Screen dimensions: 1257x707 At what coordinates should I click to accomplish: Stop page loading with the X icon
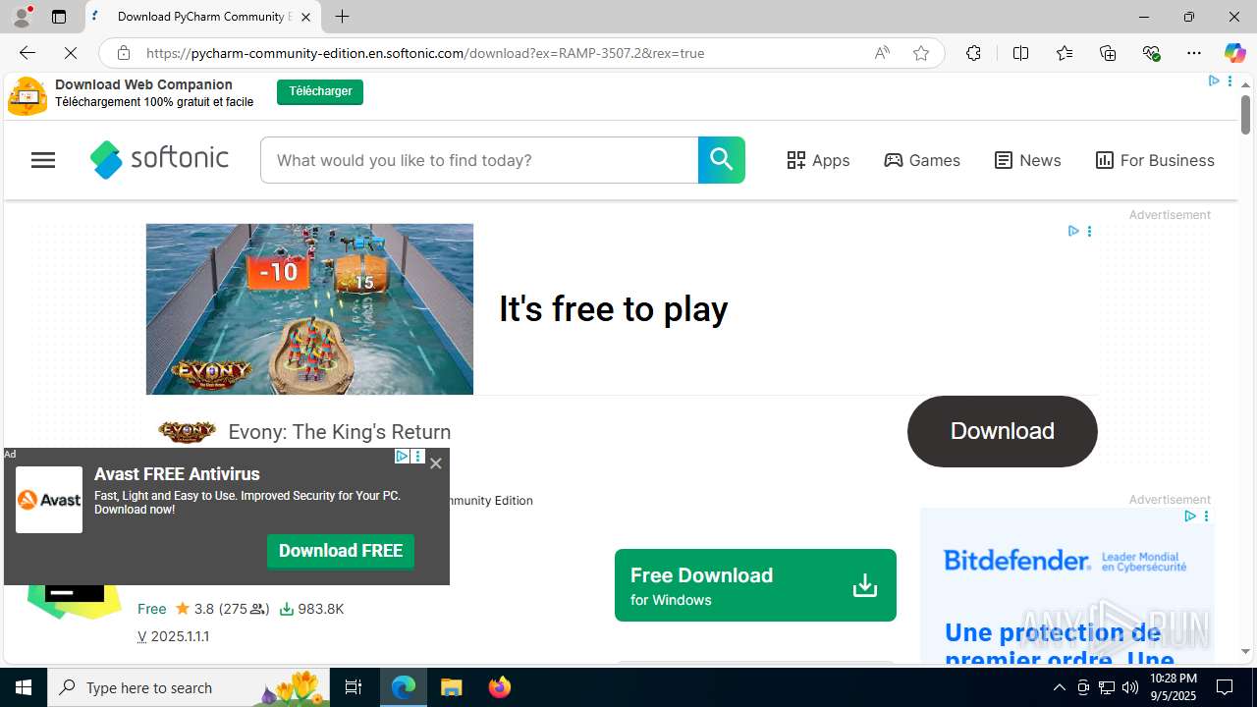pos(71,53)
